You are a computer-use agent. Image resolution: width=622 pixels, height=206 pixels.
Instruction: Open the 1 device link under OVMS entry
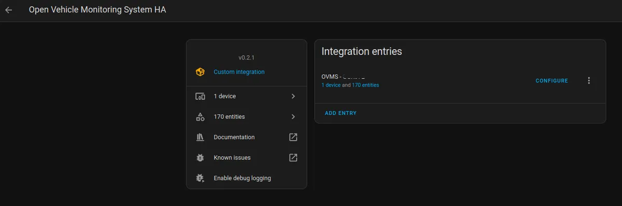[x=331, y=85]
